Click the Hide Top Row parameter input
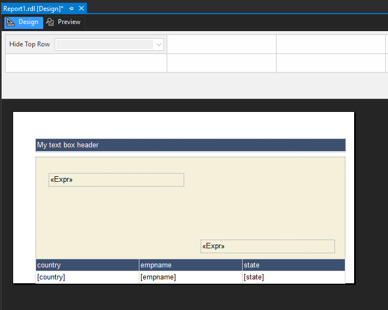The image size is (388, 310). 109,45
